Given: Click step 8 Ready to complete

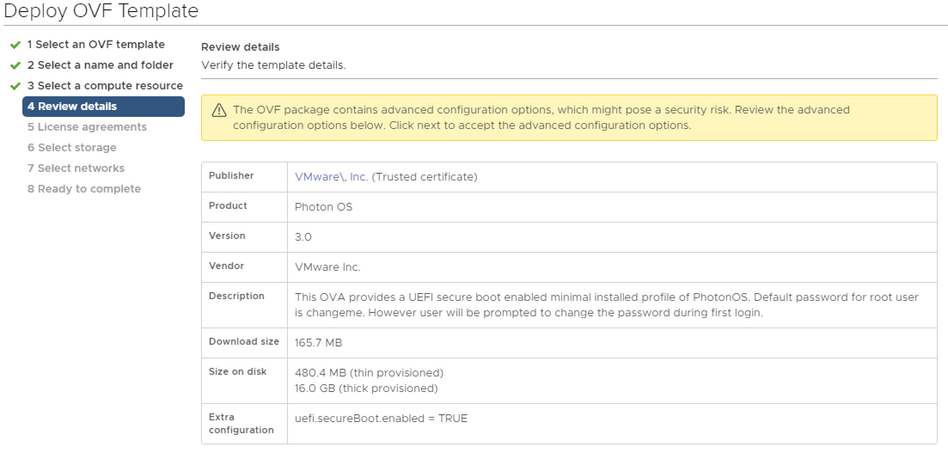Looking at the screenshot, I should click(84, 189).
